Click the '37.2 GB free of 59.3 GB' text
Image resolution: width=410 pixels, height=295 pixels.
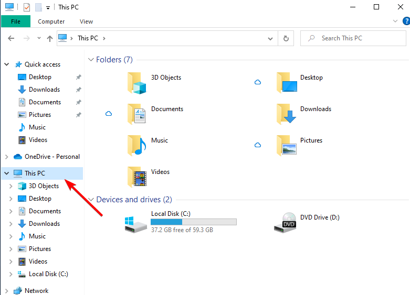(x=182, y=230)
